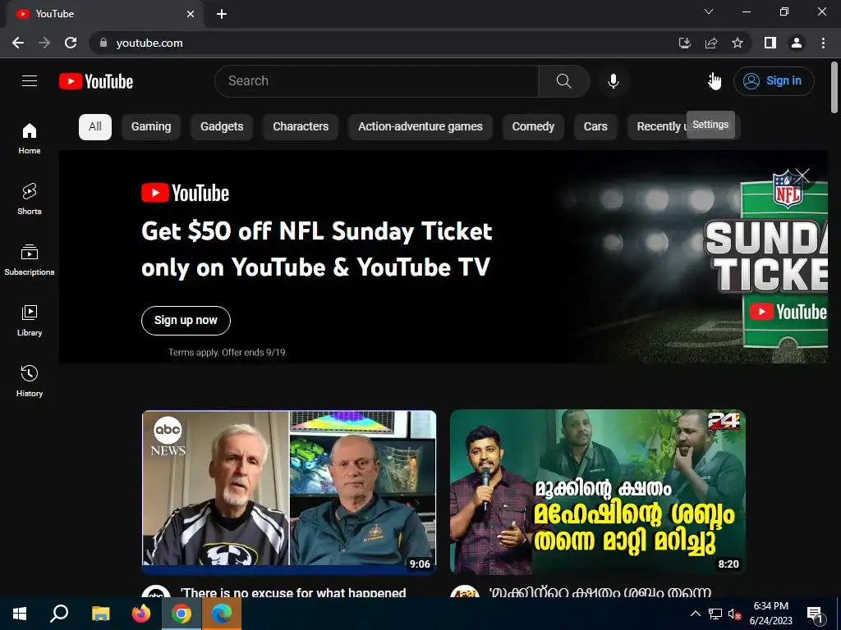Click 'Terms apply. Offer ends 9/19.' text
This screenshot has height=630, width=841.
(227, 353)
